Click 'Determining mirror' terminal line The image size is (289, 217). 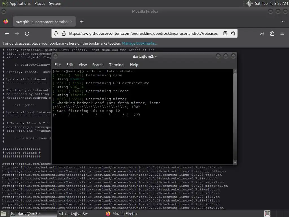click(106, 99)
